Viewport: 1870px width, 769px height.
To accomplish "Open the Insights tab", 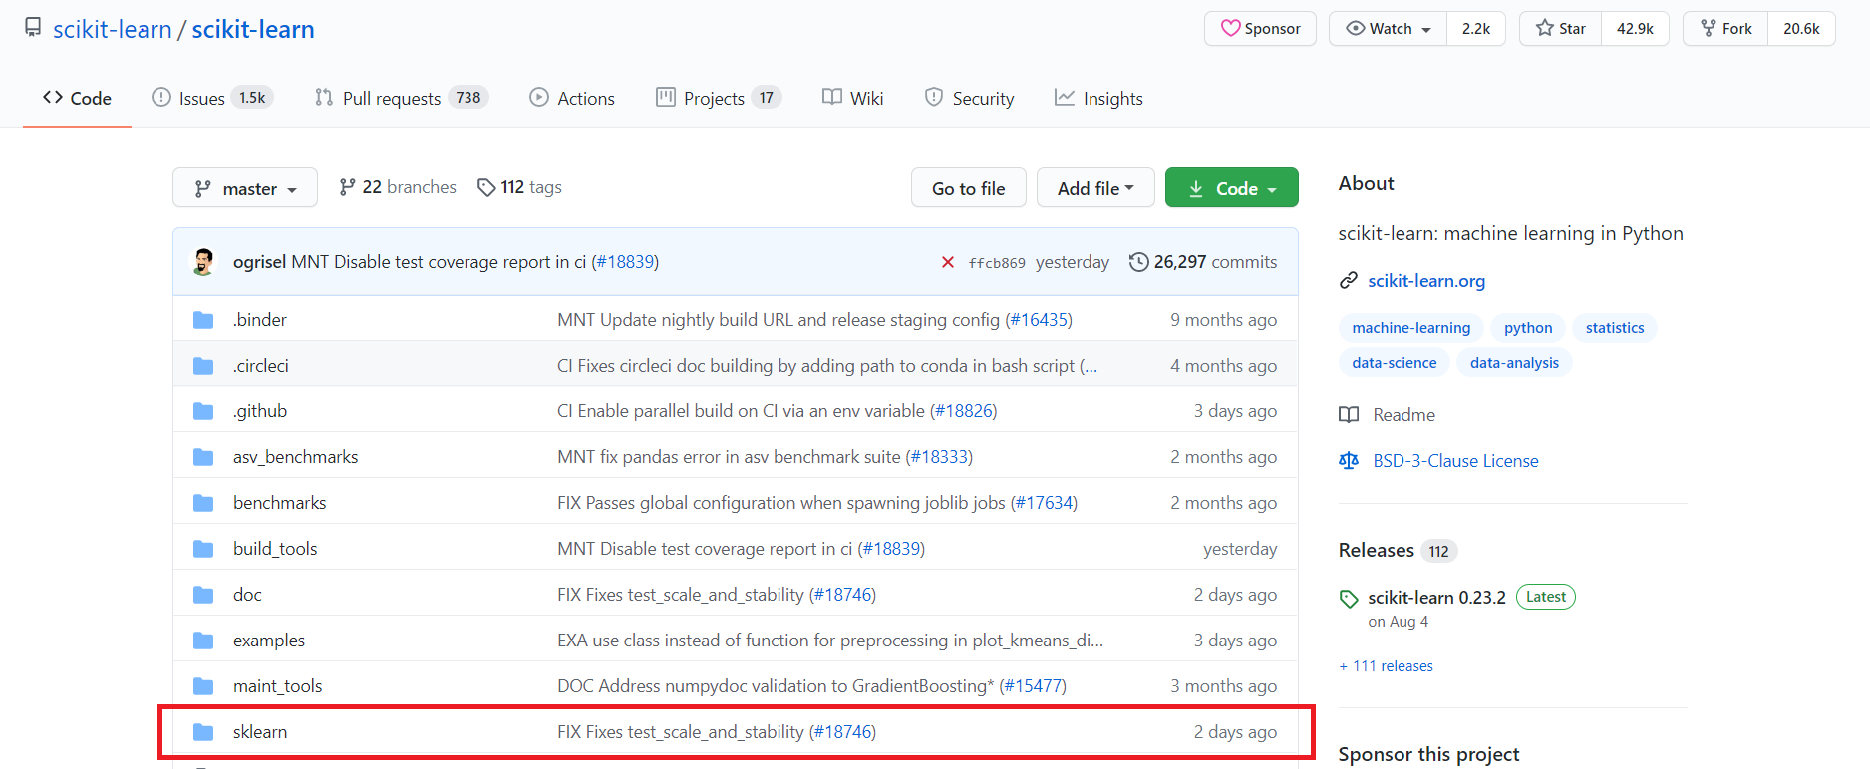I will pos(1098,98).
